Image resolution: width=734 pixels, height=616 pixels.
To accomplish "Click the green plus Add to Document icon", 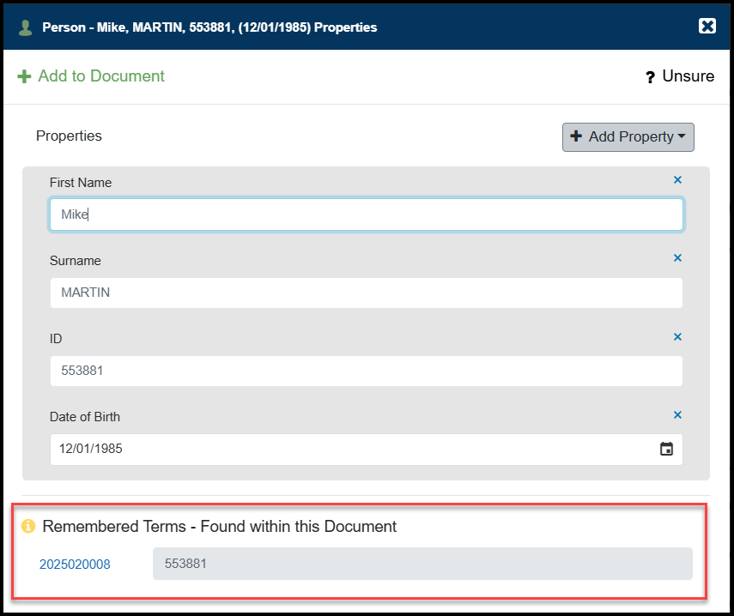I will point(24,76).
